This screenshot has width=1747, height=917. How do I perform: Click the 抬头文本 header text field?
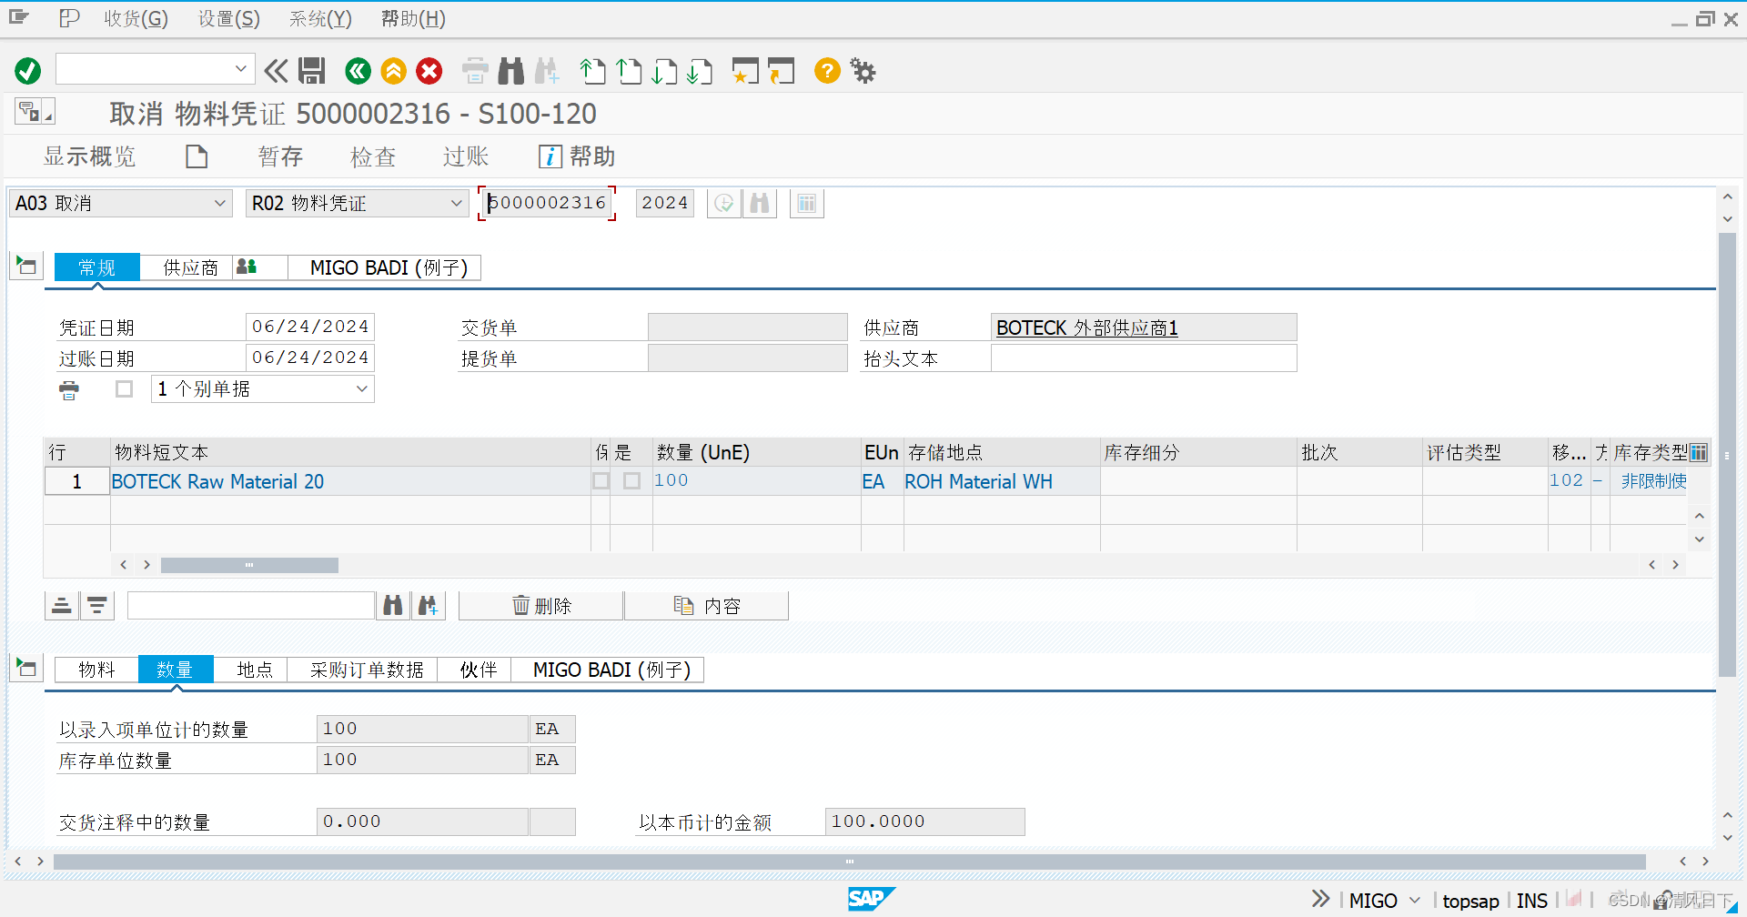click(1144, 358)
